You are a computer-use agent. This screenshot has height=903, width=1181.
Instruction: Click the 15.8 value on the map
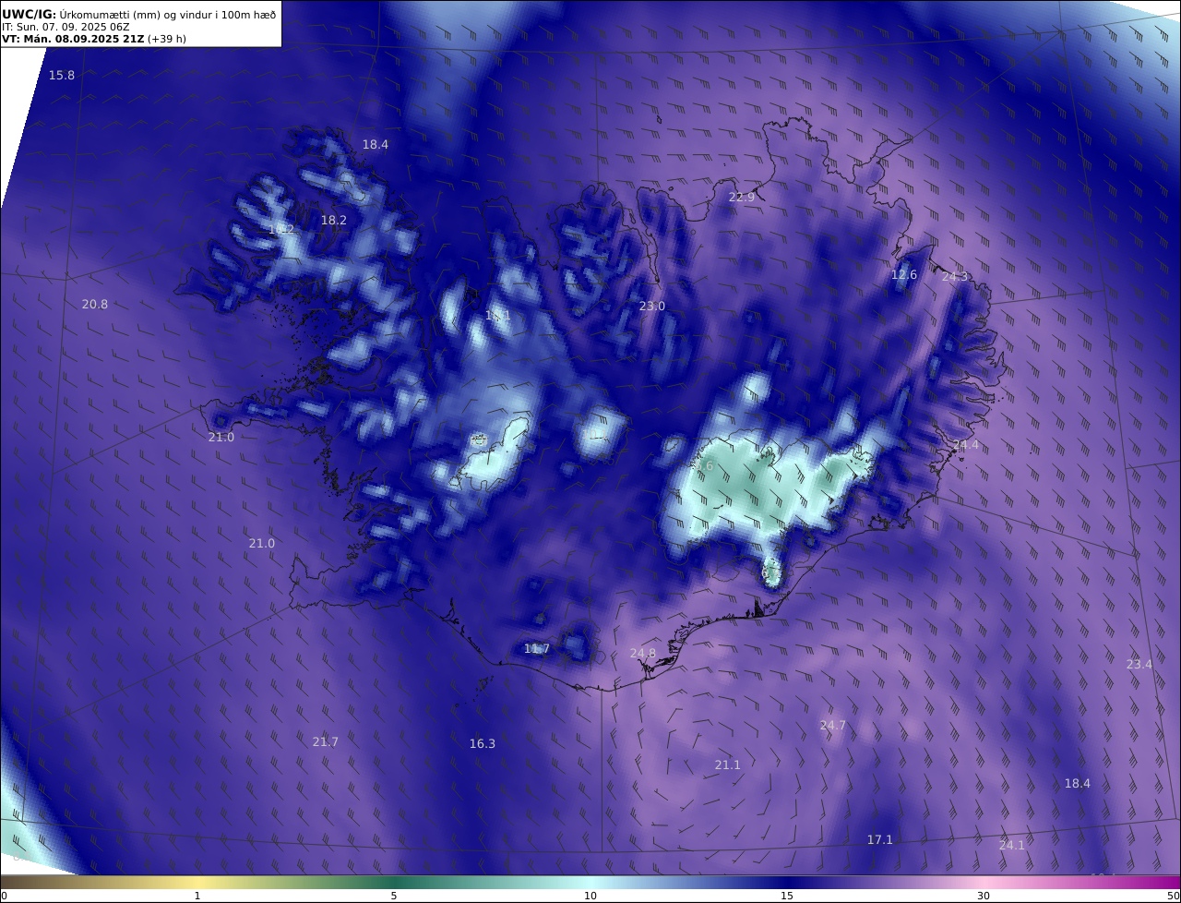[x=62, y=75]
